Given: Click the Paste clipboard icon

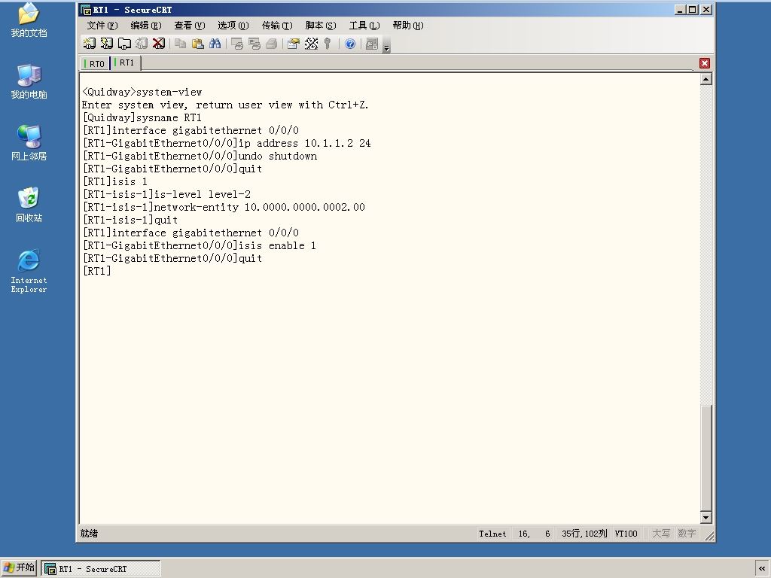Looking at the screenshot, I should pos(198,44).
